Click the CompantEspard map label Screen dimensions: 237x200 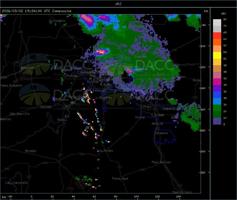pyautogui.click(x=173, y=109)
